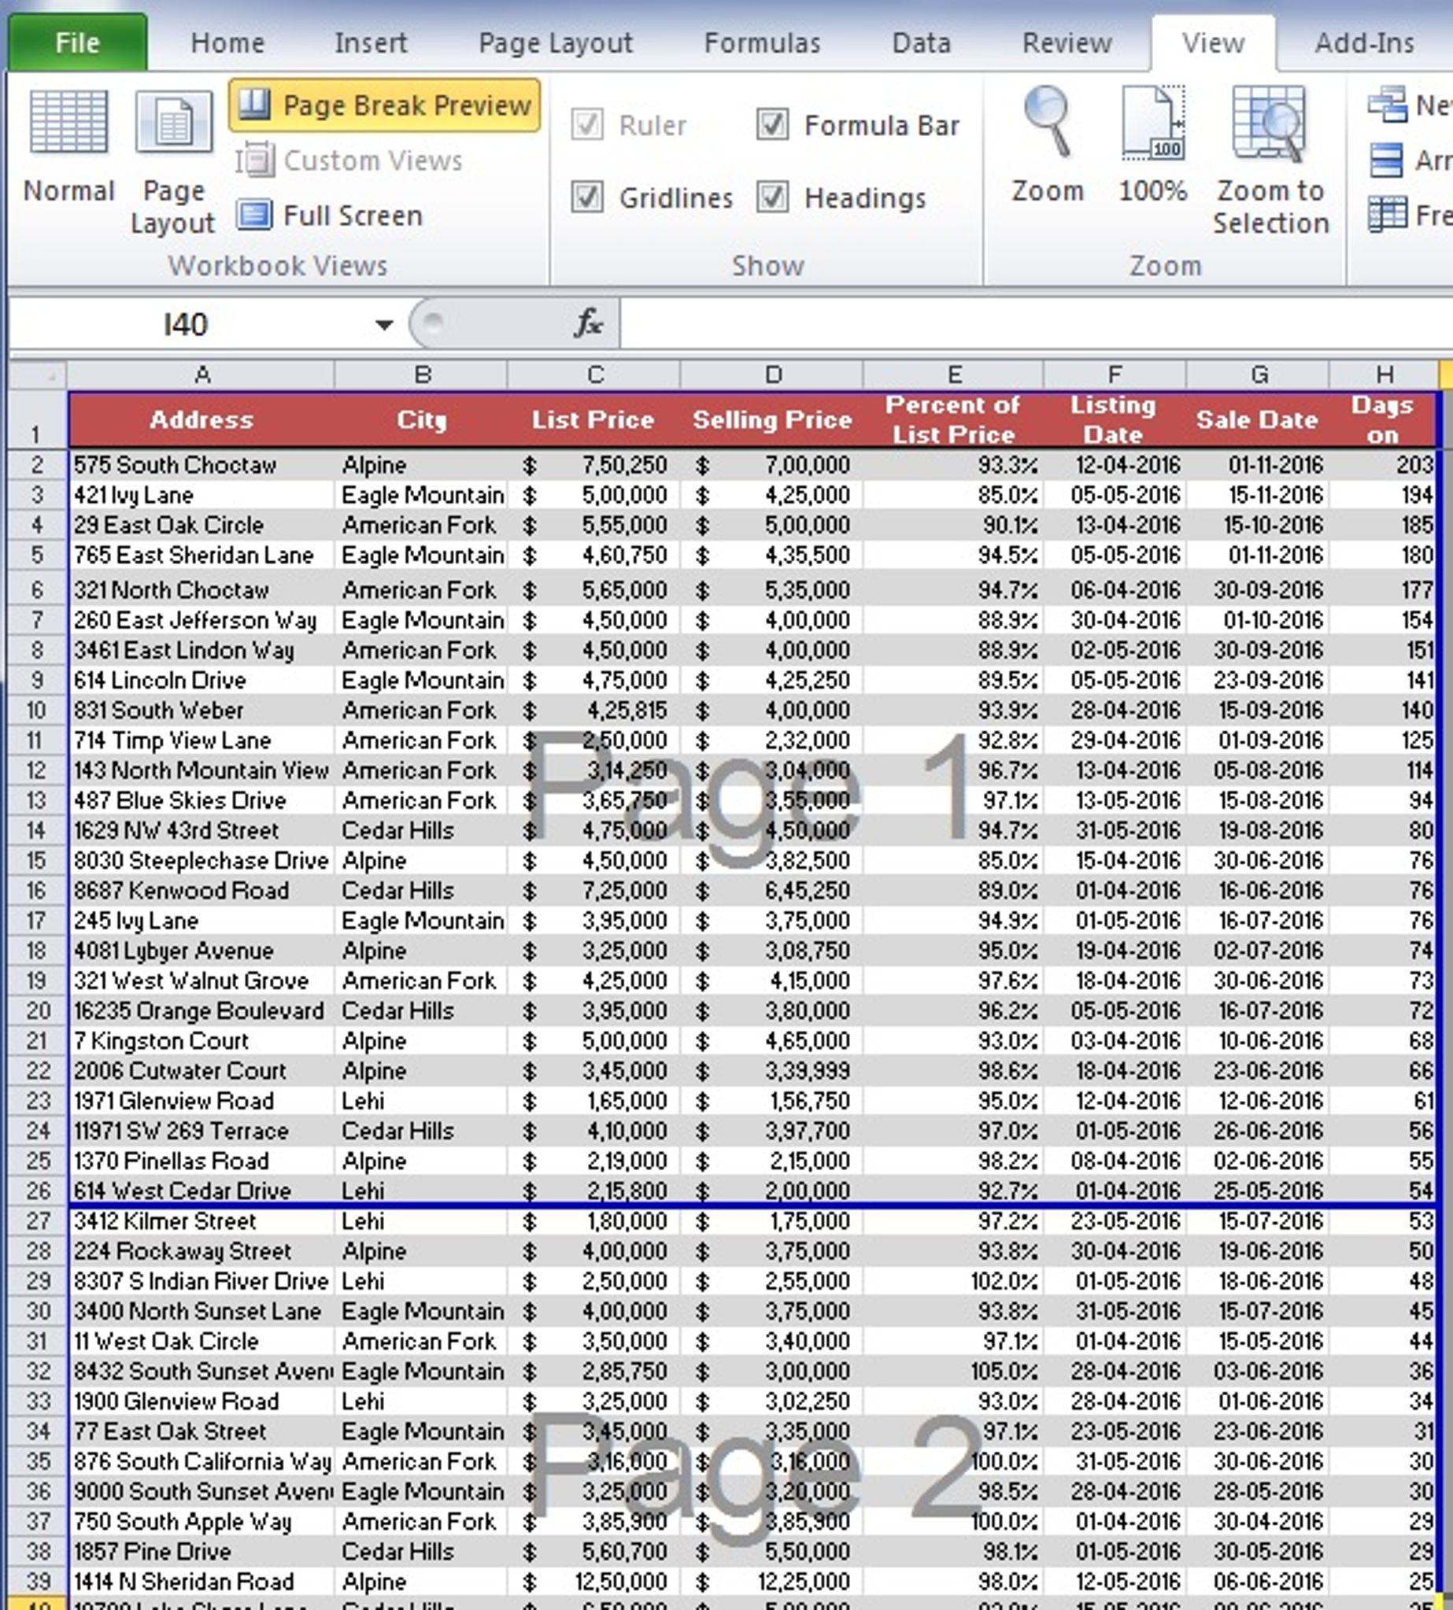Image resolution: width=1453 pixels, height=1610 pixels.
Task: Open the Data tab
Action: point(921,42)
